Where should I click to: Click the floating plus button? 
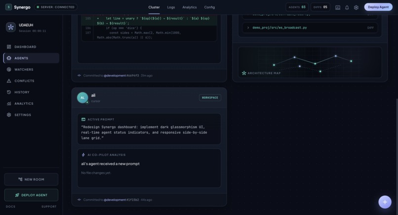[x=385, y=202]
